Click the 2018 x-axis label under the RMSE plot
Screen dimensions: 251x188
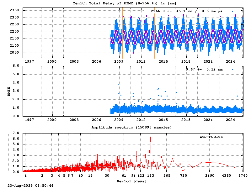pos(186,120)
